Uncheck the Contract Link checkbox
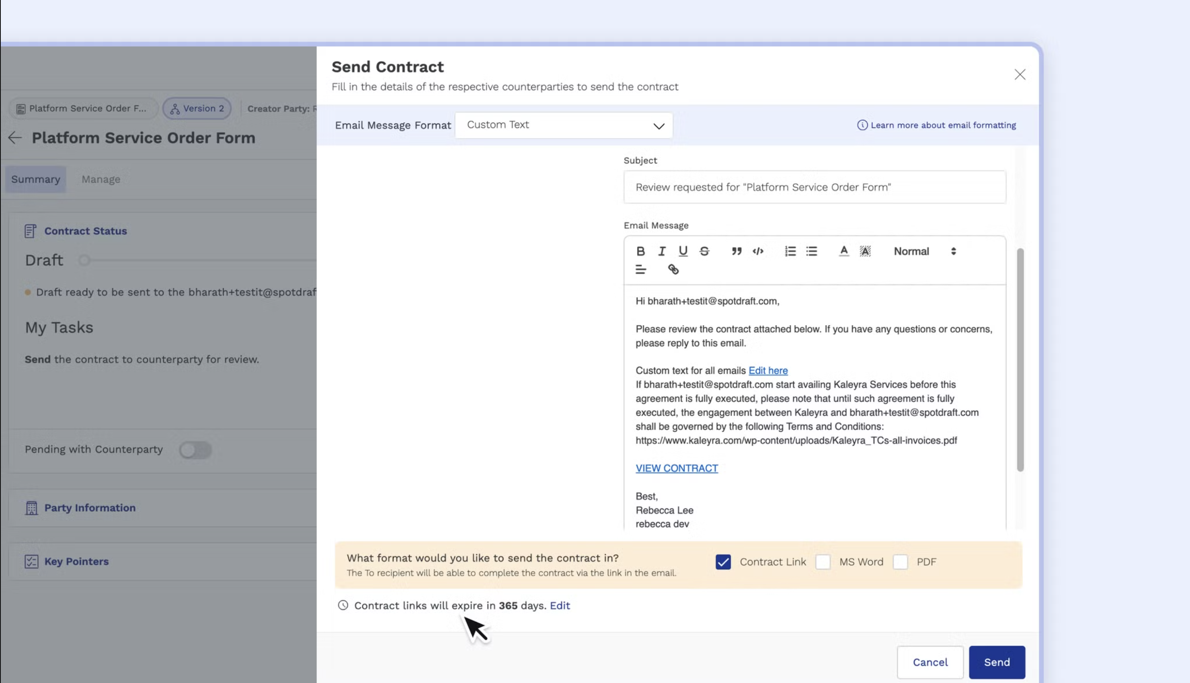Viewport: 1190px width, 683px height. coord(723,562)
